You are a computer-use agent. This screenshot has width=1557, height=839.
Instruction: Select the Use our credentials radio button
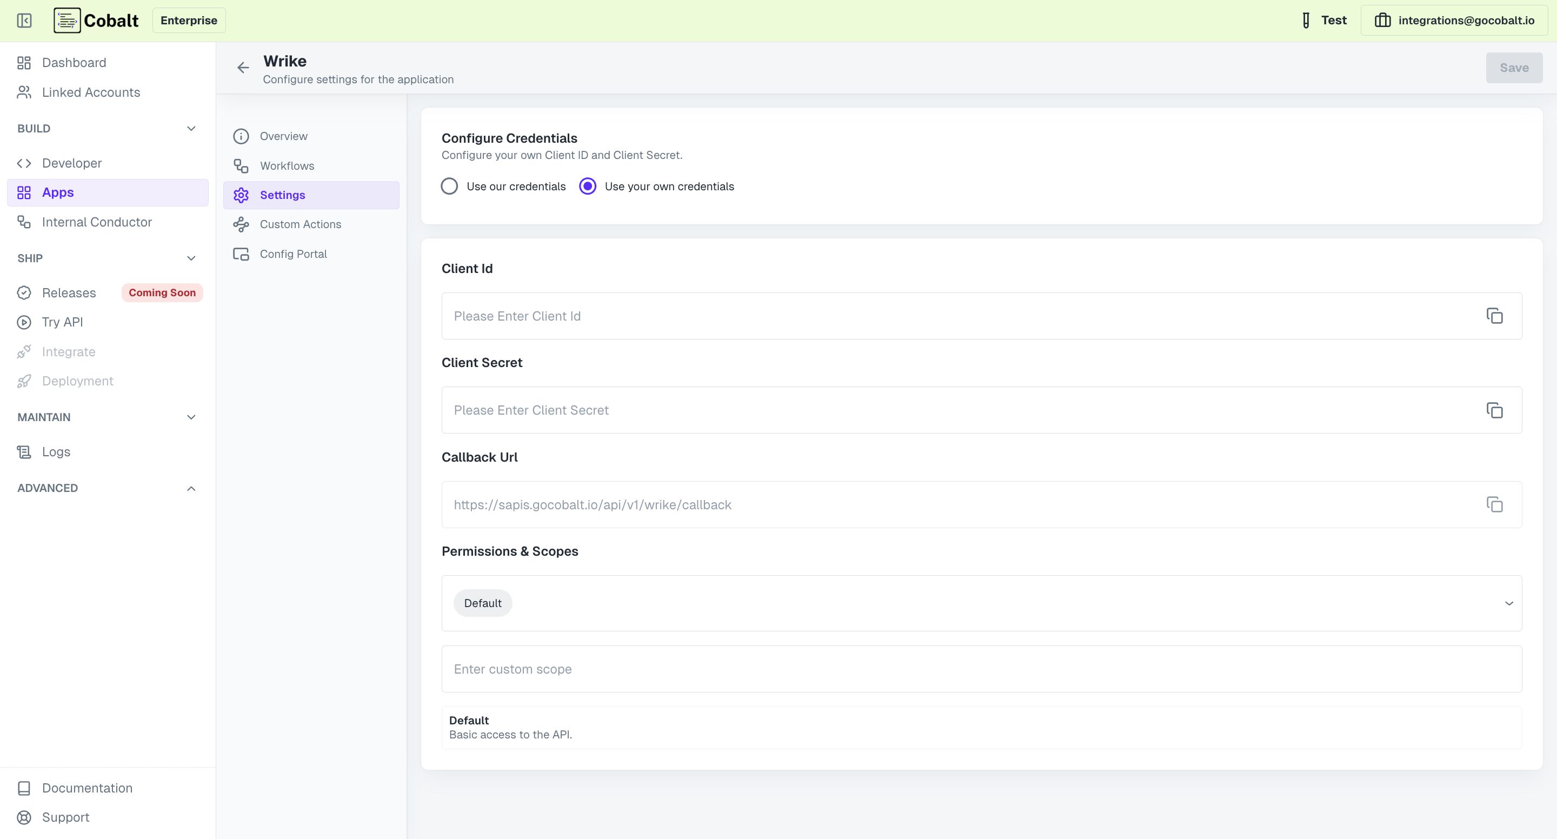(450, 186)
